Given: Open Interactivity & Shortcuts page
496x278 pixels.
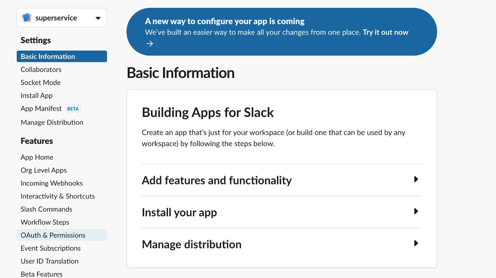Looking at the screenshot, I should click(58, 196).
